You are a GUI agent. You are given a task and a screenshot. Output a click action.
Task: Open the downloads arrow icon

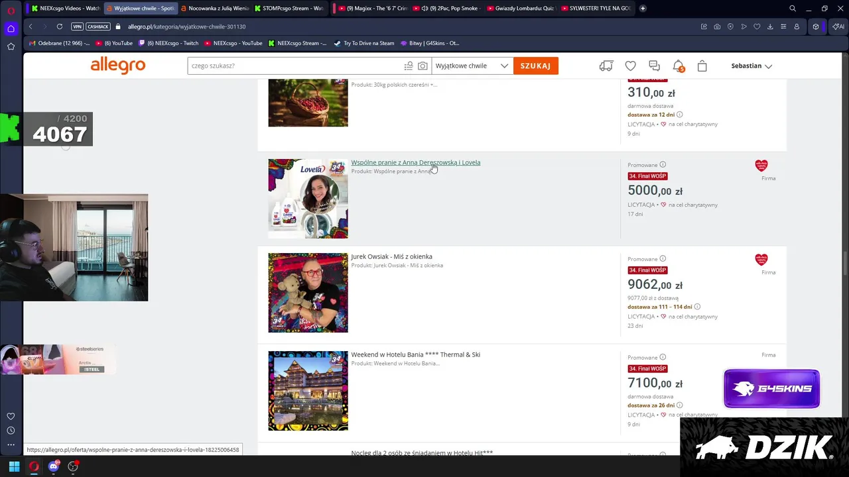[x=770, y=26]
